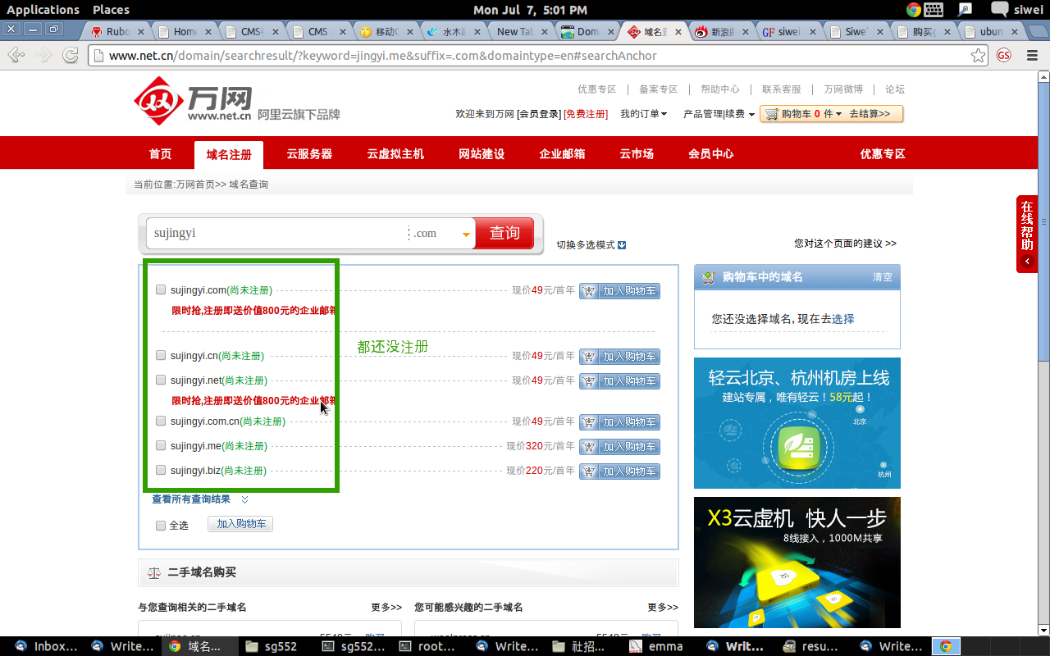This screenshot has height=656, width=1050.
Task: Open the Applications menu
Action: 43,9
